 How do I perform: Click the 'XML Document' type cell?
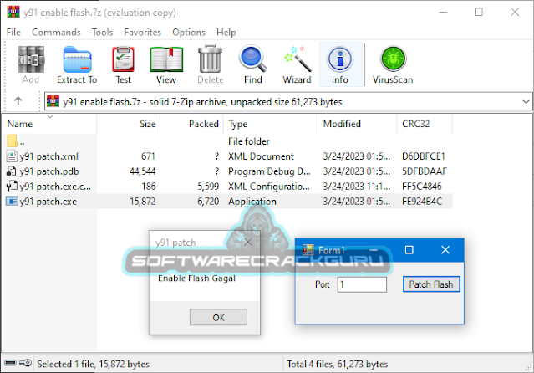(x=261, y=156)
